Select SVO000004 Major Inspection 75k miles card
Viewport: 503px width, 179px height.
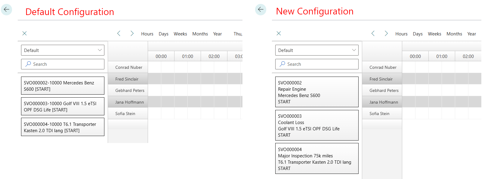click(317, 159)
